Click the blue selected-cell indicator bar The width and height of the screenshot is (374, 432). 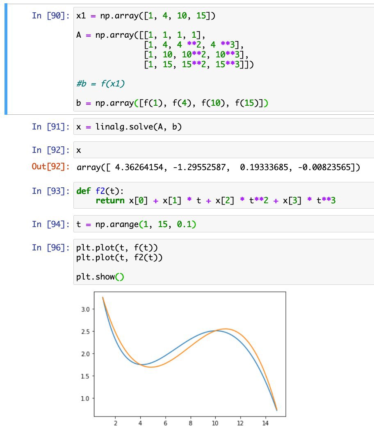point(6,59)
